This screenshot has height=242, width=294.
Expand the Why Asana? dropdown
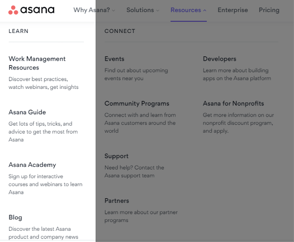point(94,10)
